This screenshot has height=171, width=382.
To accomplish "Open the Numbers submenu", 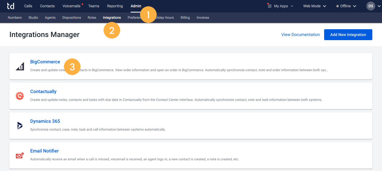I will click(15, 17).
